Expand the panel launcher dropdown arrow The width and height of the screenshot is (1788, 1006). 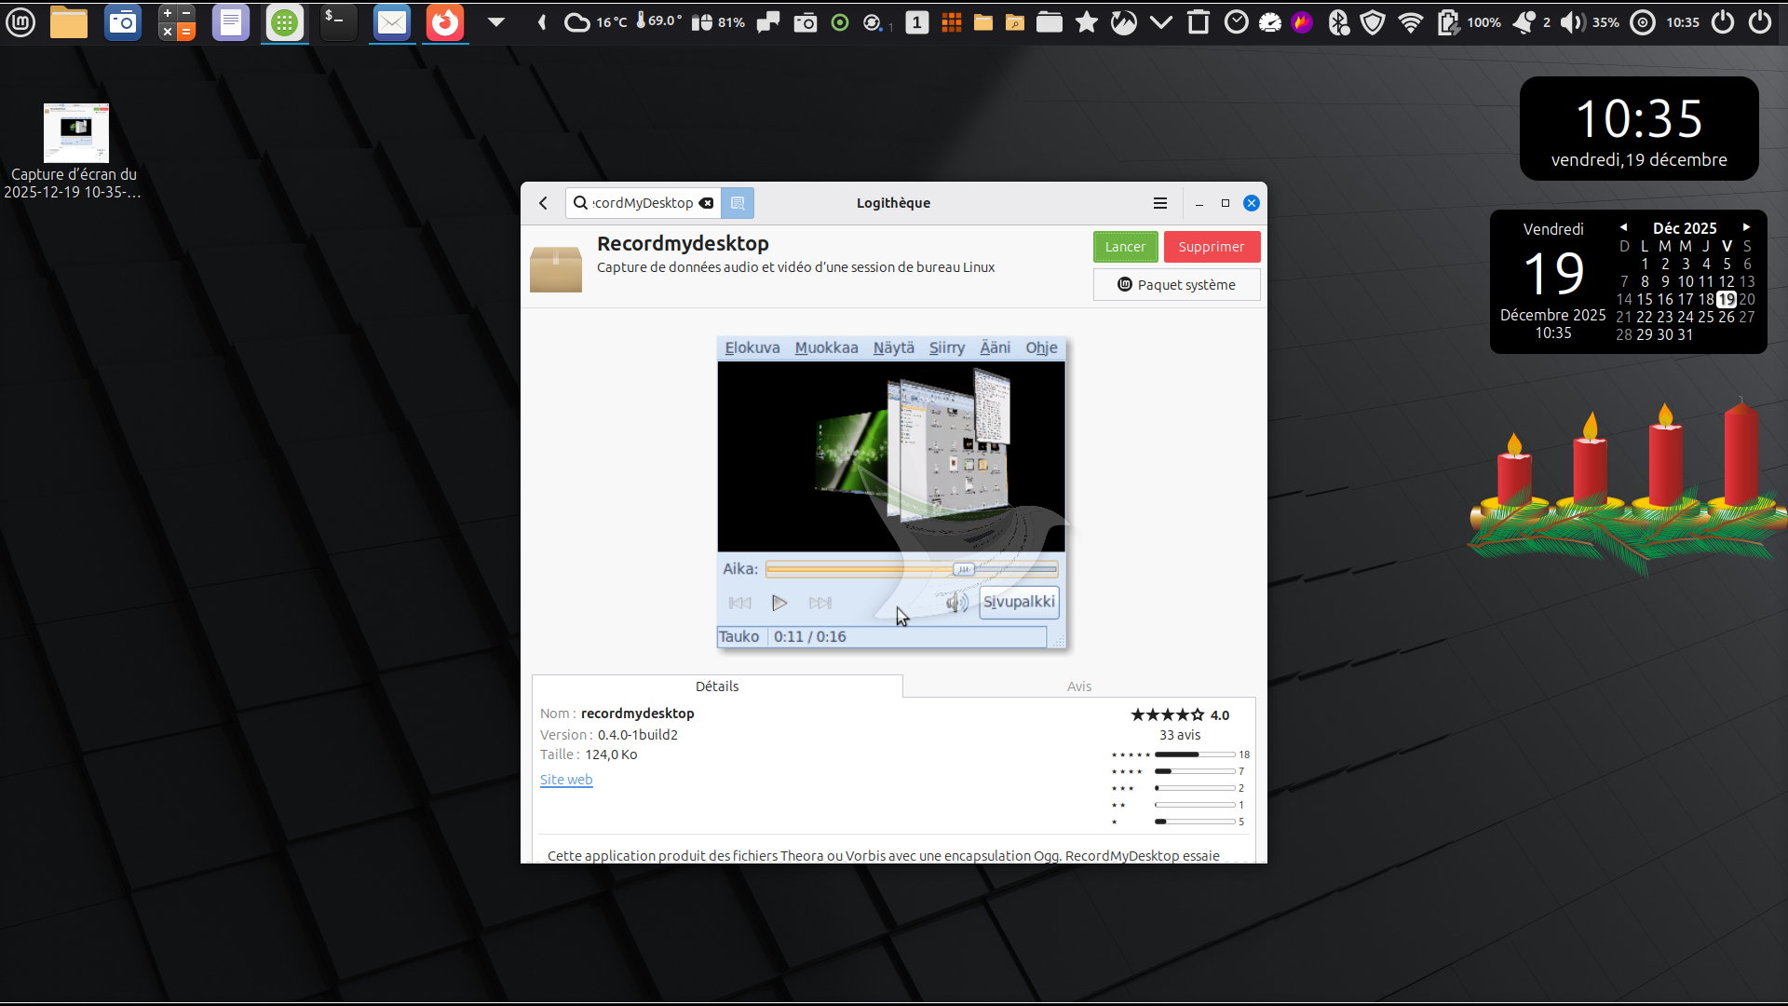tap(496, 22)
